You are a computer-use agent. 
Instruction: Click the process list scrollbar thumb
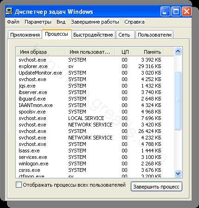(x=178, y=101)
